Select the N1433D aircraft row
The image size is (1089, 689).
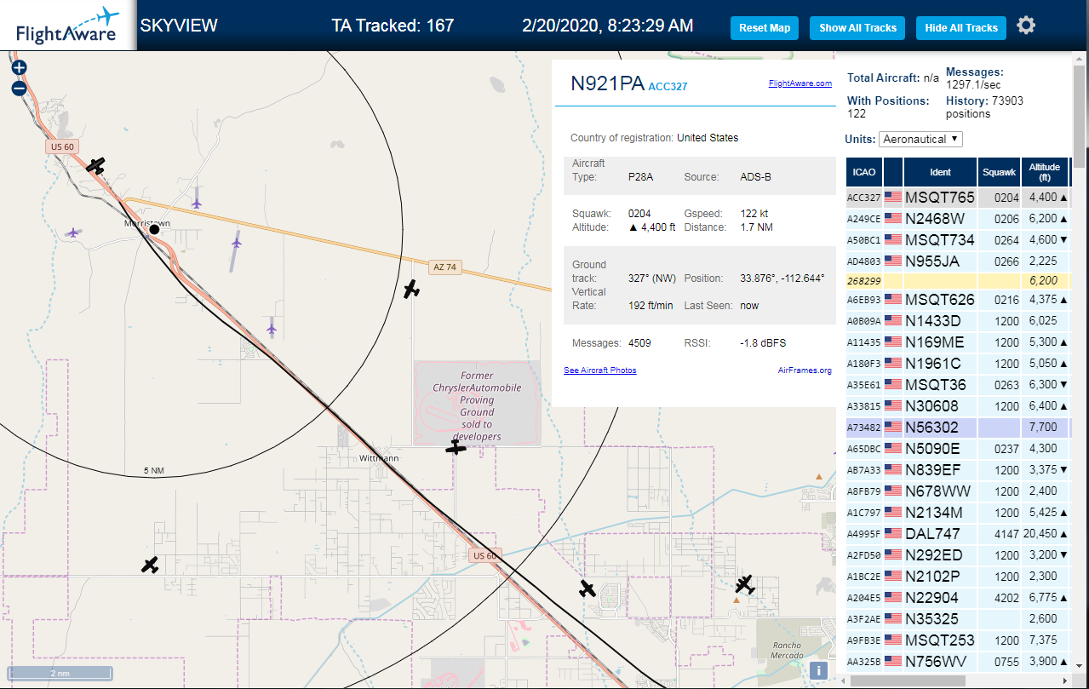coord(958,321)
